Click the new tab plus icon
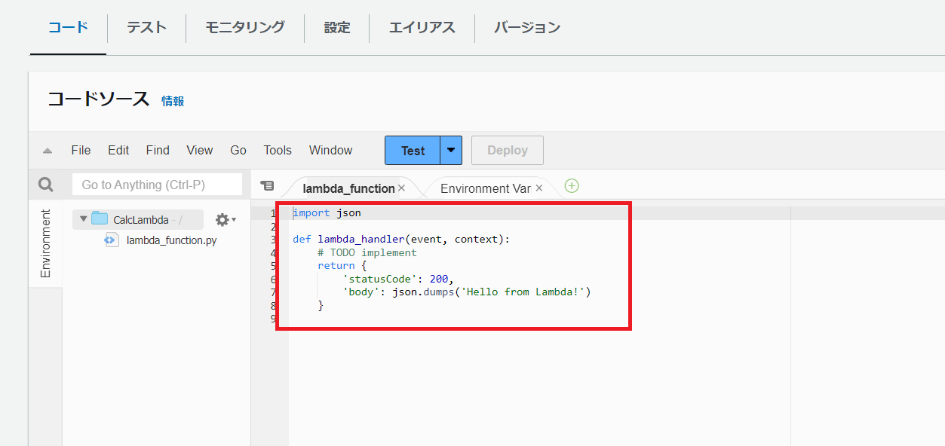This screenshot has height=446, width=945. pyautogui.click(x=572, y=186)
